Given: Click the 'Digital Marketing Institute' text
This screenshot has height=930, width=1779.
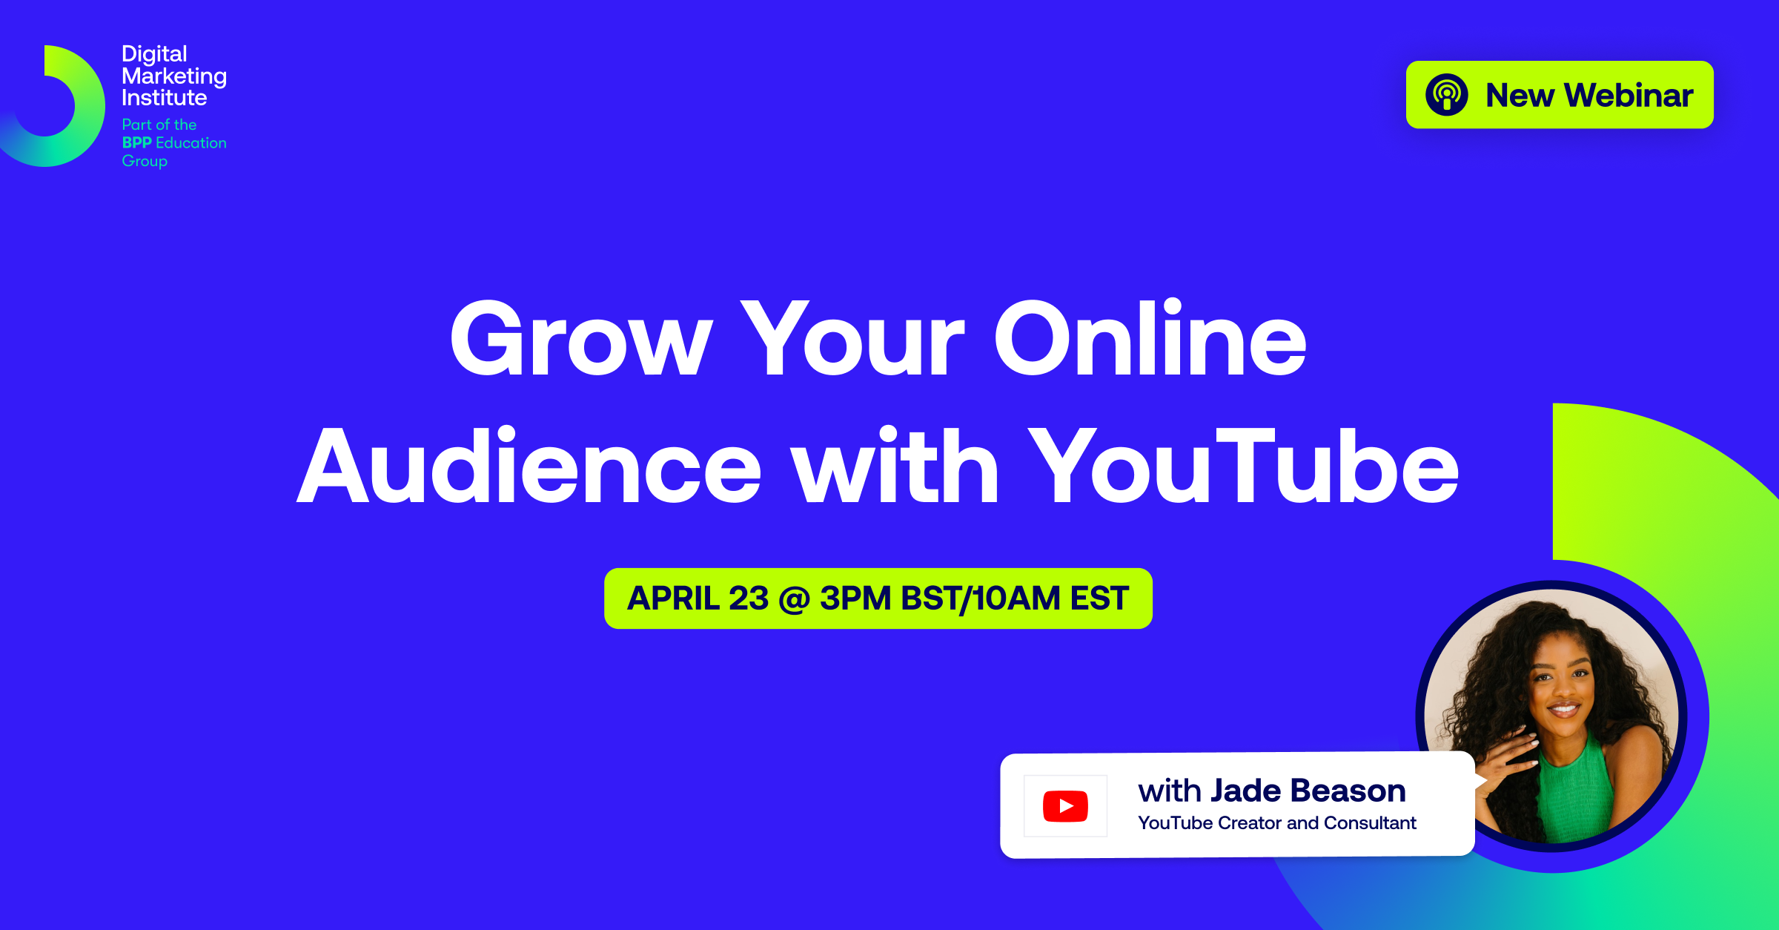Looking at the screenshot, I should [x=174, y=76].
